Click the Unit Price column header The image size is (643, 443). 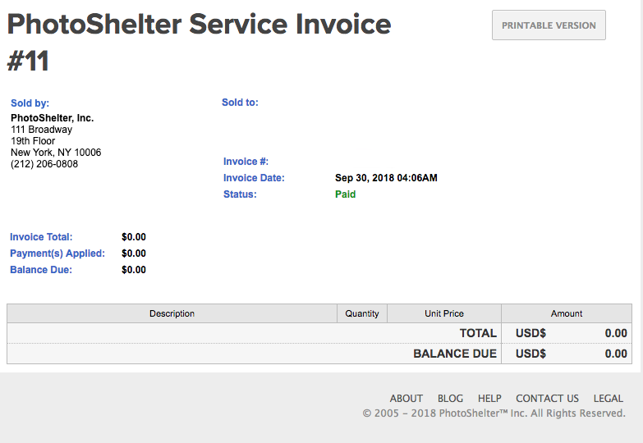coord(444,313)
